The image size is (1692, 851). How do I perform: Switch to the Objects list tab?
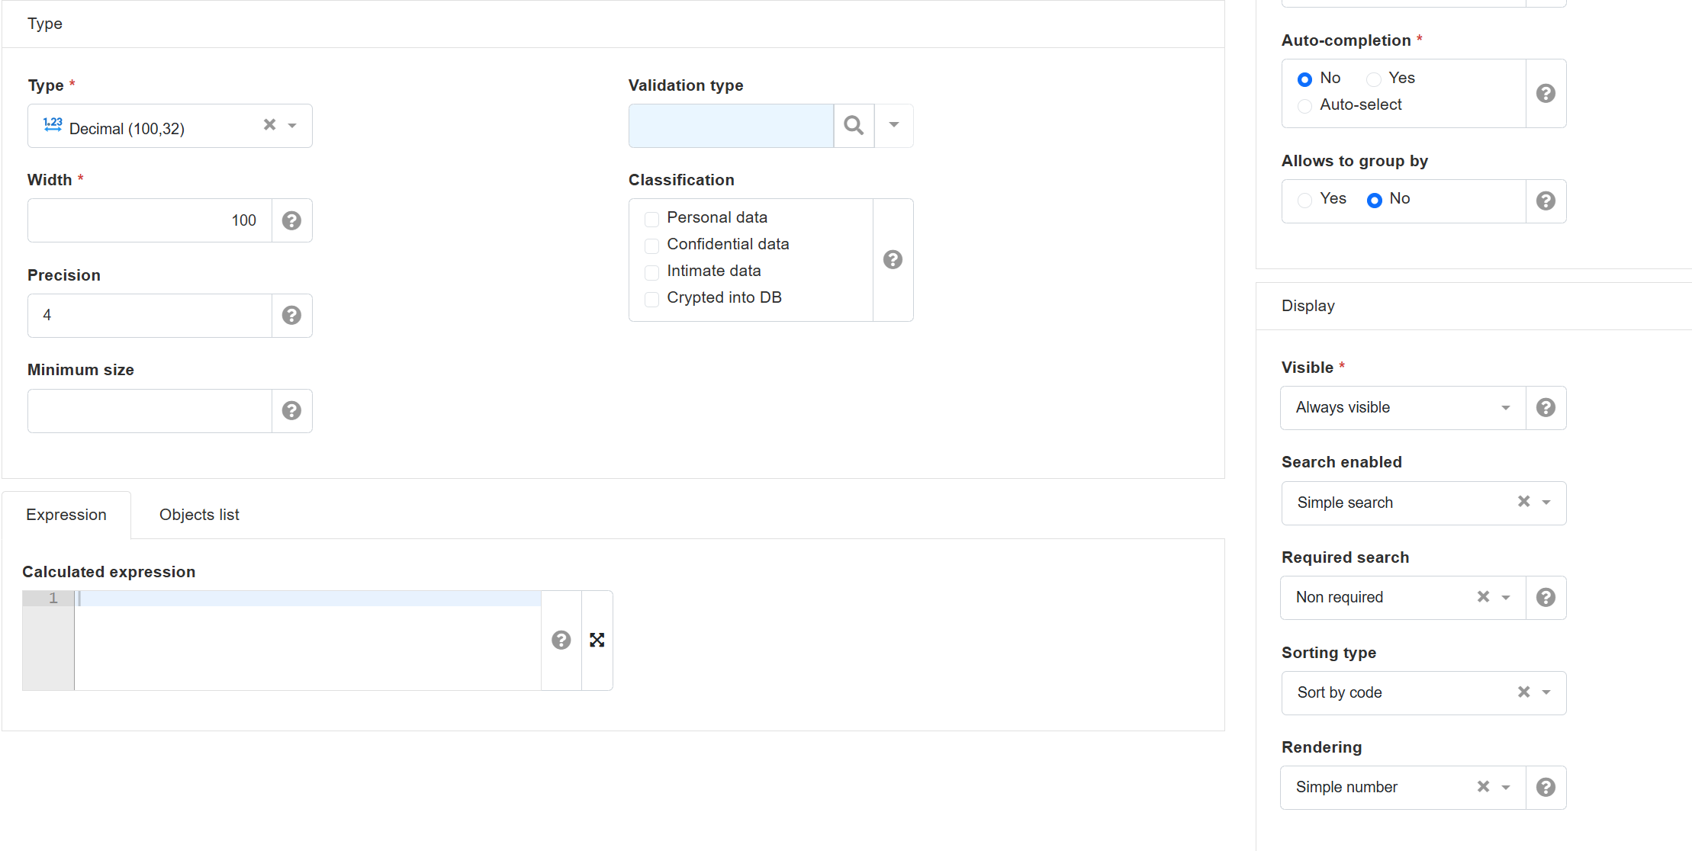point(199,515)
